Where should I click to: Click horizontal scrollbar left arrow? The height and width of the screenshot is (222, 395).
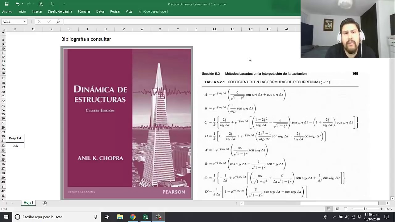242,203
